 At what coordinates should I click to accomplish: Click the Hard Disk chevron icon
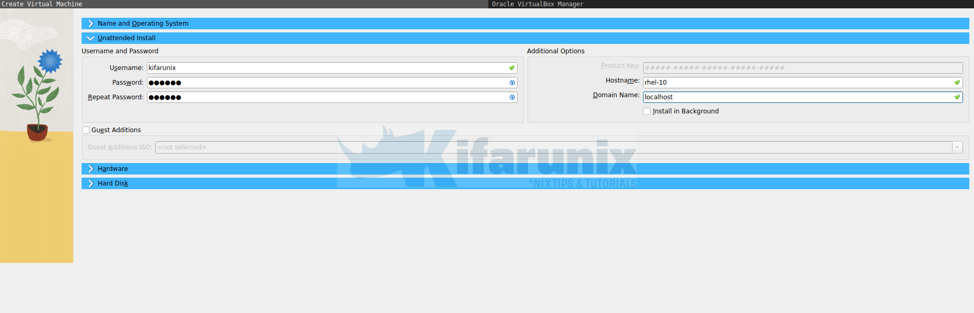point(90,183)
